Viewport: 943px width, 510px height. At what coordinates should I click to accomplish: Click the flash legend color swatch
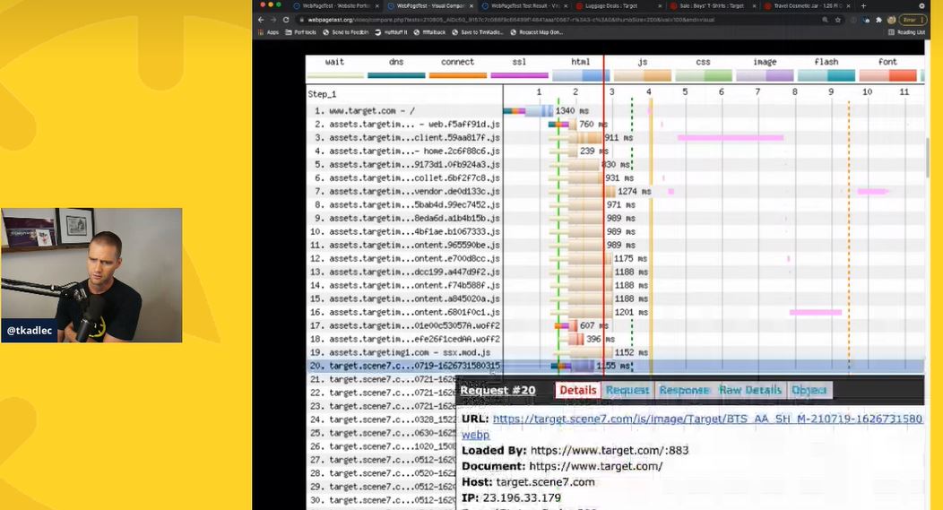point(826,76)
